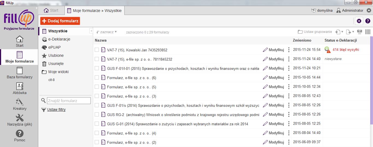Open more options for VAT-7 Kowalski Jan
373x147 pixels.
click(289, 50)
